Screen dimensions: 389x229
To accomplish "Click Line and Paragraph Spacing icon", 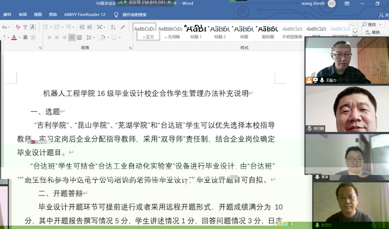I will click(89, 37).
